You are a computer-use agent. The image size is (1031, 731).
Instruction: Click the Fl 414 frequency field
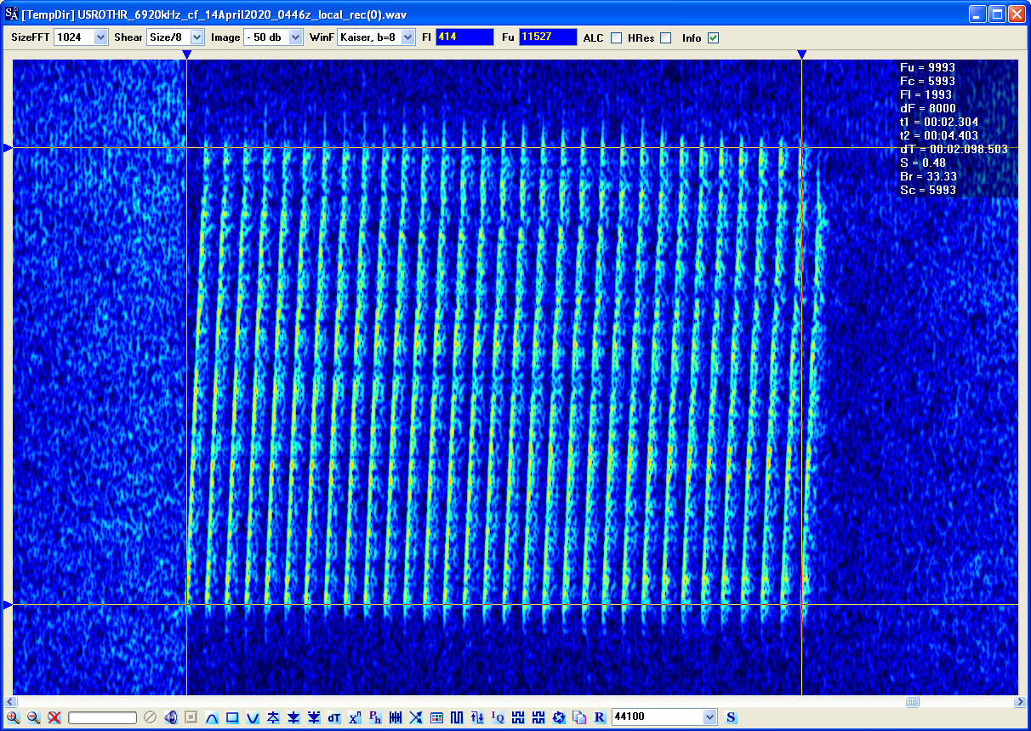click(464, 37)
